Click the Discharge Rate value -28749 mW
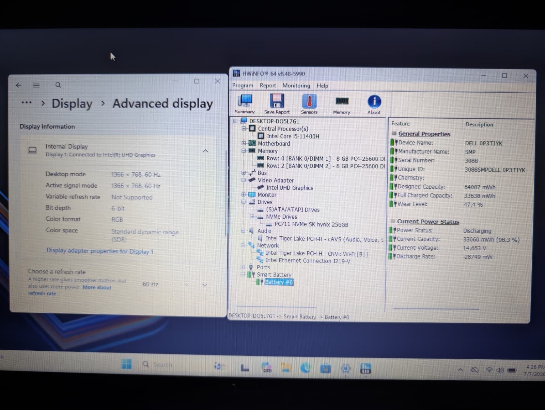The image size is (545, 410). (478, 257)
